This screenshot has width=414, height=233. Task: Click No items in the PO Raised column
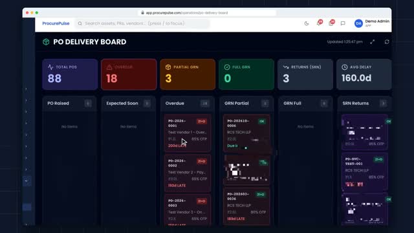(69, 127)
